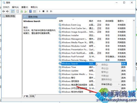This screenshot has height=103, width=137.
Task: Switch to the 标准 tab
Action: click(x=32, y=96)
